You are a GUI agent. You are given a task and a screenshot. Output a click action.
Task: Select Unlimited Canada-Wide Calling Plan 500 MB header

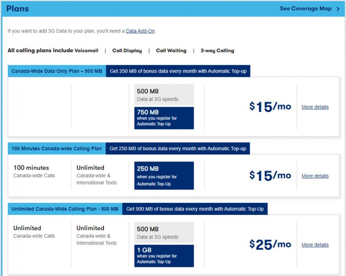(65, 209)
